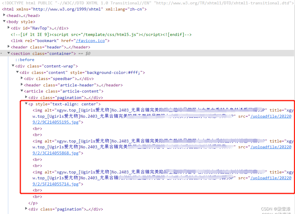
Task: Expand the collapsed head element
Action: click(4, 15)
